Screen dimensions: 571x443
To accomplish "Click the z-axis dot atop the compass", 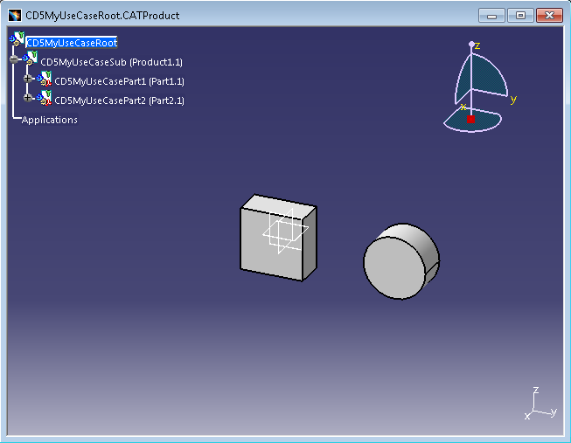I will pos(471,44).
